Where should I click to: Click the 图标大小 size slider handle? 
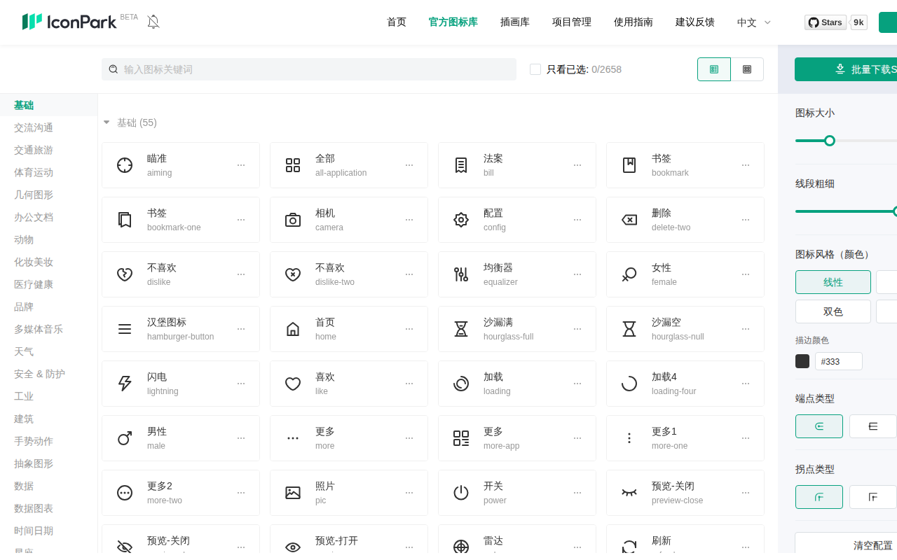(830, 141)
